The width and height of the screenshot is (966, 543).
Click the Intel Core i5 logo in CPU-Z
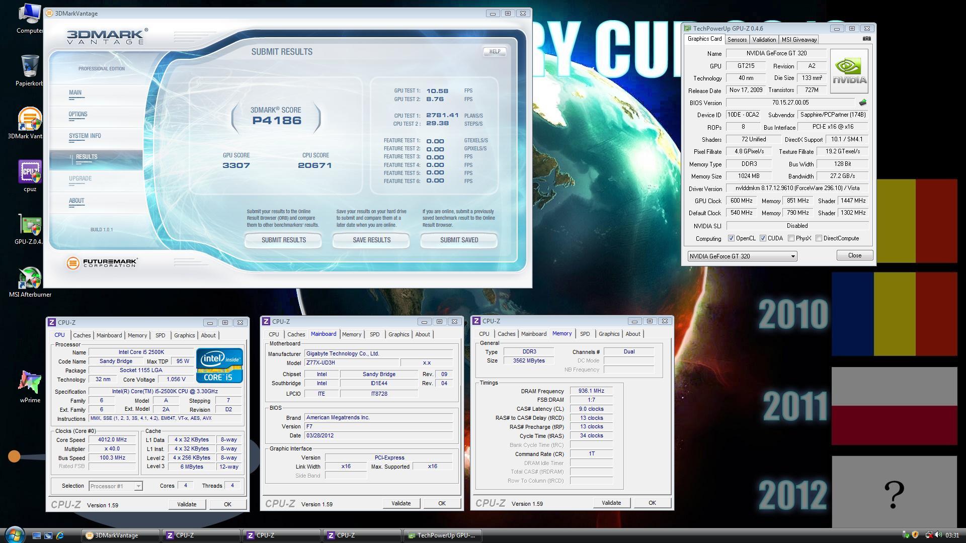(x=219, y=365)
